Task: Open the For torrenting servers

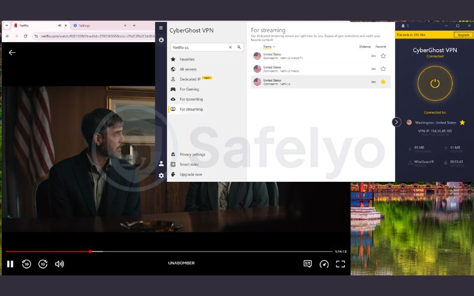Action: tap(191, 99)
